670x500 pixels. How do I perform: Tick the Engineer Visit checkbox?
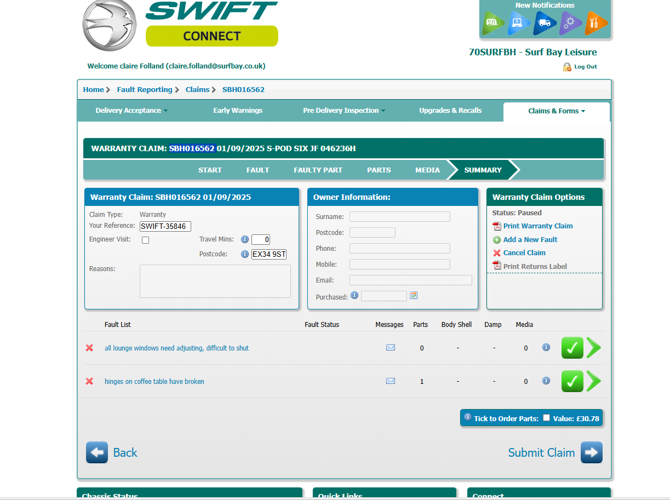146,240
